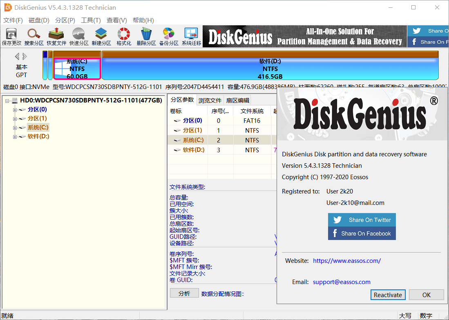Click the 分析 (Analyze) button
449x320 pixels.
pos(184,293)
